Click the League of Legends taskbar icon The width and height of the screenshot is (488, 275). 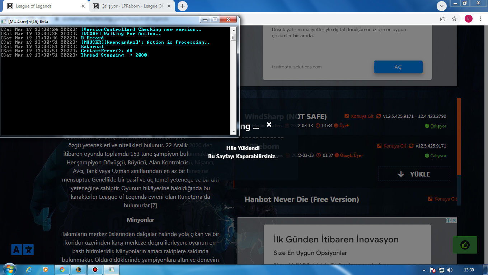point(79,270)
